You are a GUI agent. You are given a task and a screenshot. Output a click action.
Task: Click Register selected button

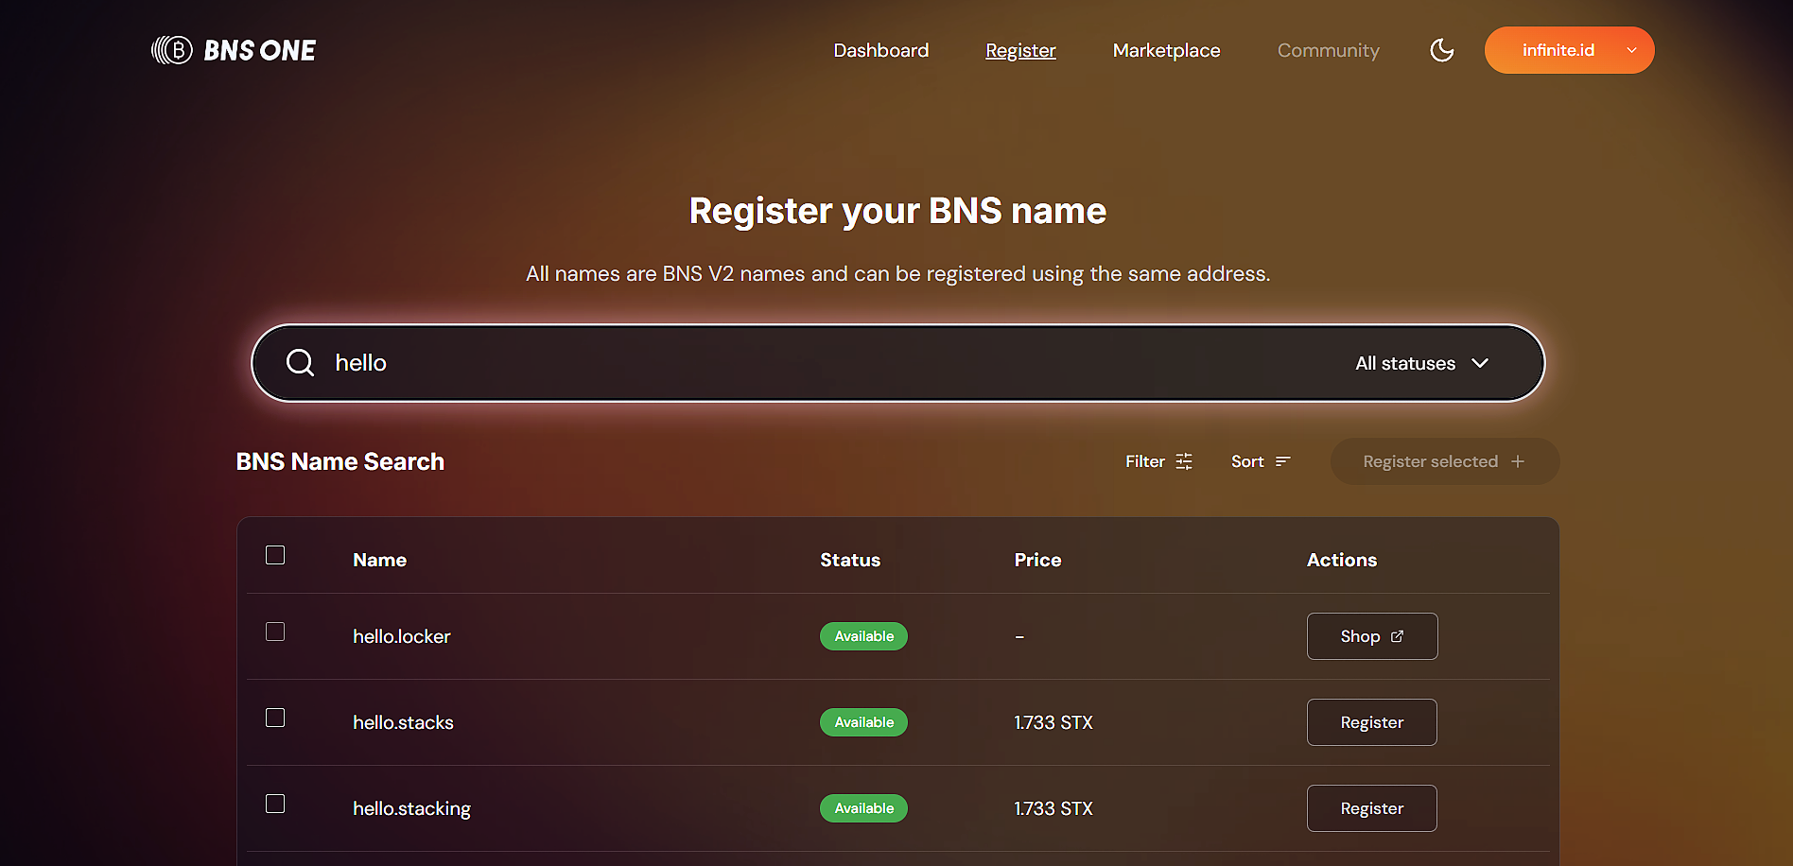[1444, 461]
